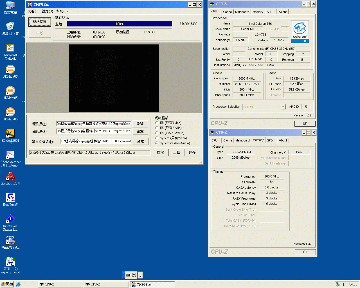360x288 pixels.
Task: Click the top CPU-Z window title icon
Action: click(212, 4)
